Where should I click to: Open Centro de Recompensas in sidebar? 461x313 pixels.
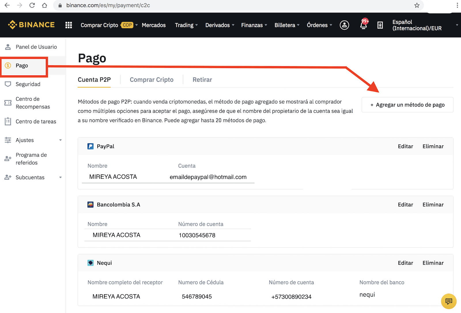[33, 103]
